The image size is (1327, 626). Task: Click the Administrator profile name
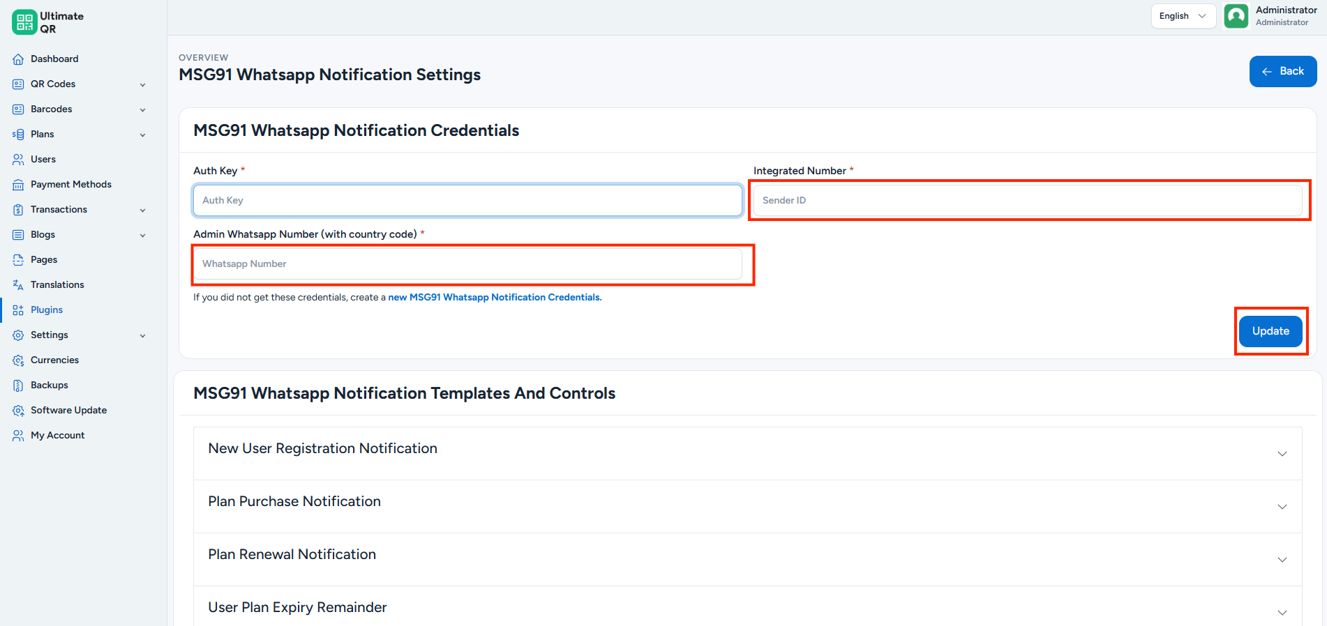1287,10
